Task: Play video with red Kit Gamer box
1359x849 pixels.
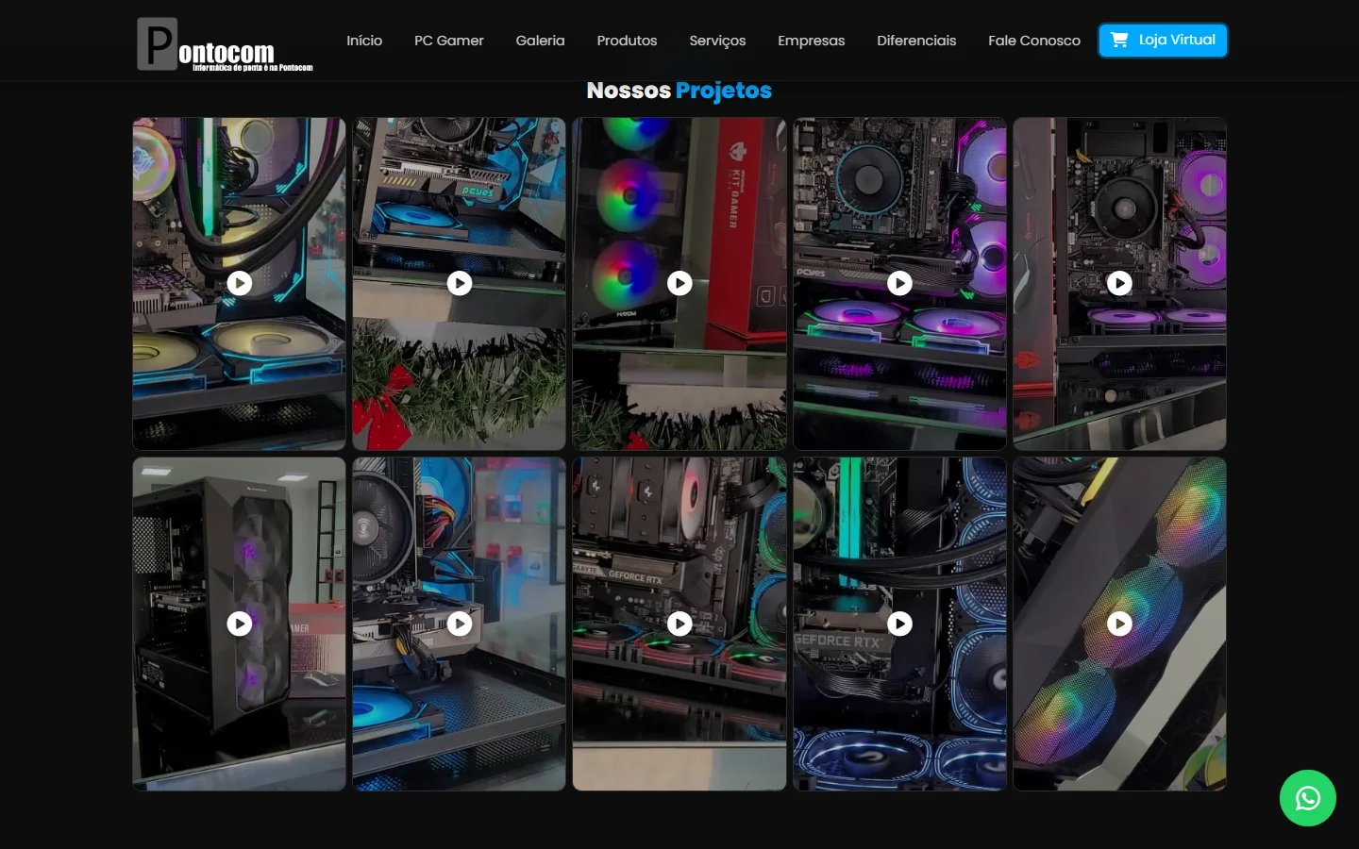Action: (x=679, y=283)
